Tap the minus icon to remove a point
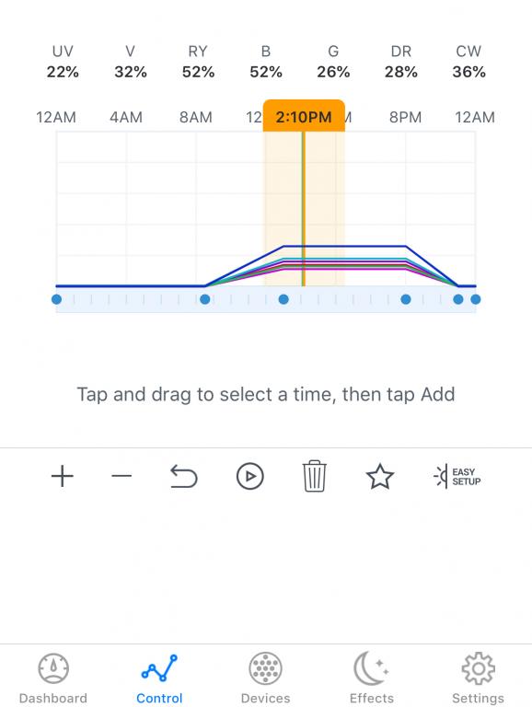532x707 pixels. 121,476
